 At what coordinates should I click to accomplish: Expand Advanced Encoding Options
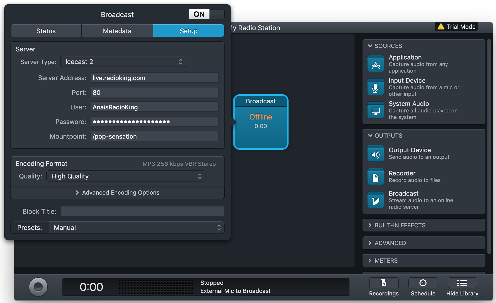(117, 193)
